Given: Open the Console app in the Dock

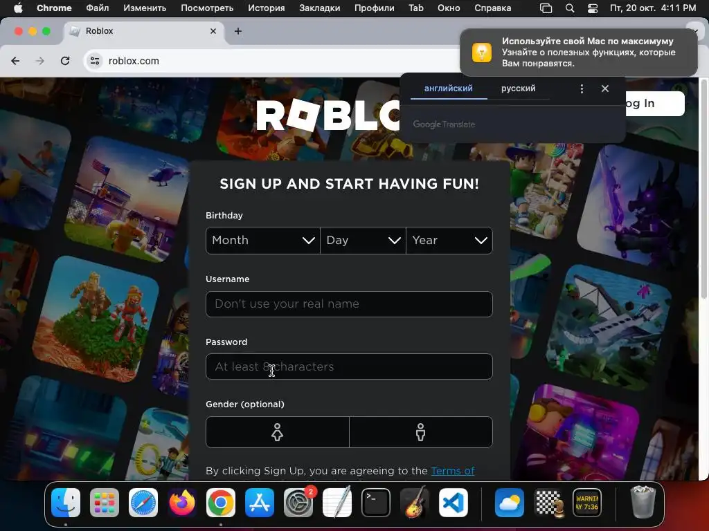Looking at the screenshot, I should 587,503.
